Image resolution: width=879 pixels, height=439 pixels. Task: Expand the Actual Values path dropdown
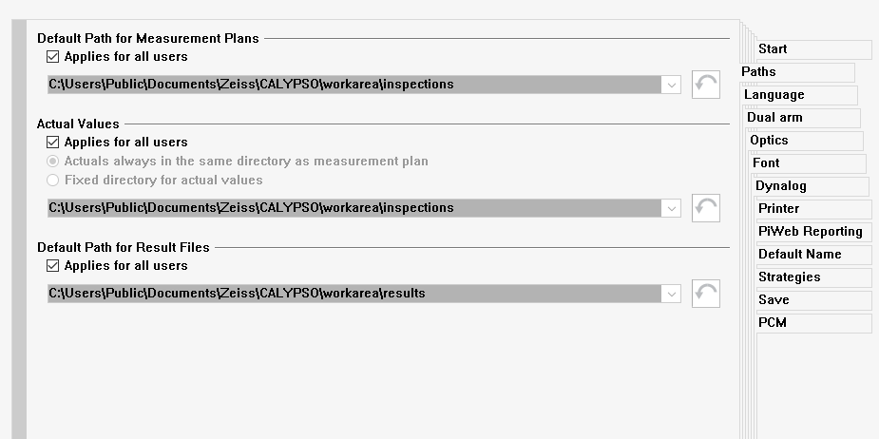click(673, 208)
